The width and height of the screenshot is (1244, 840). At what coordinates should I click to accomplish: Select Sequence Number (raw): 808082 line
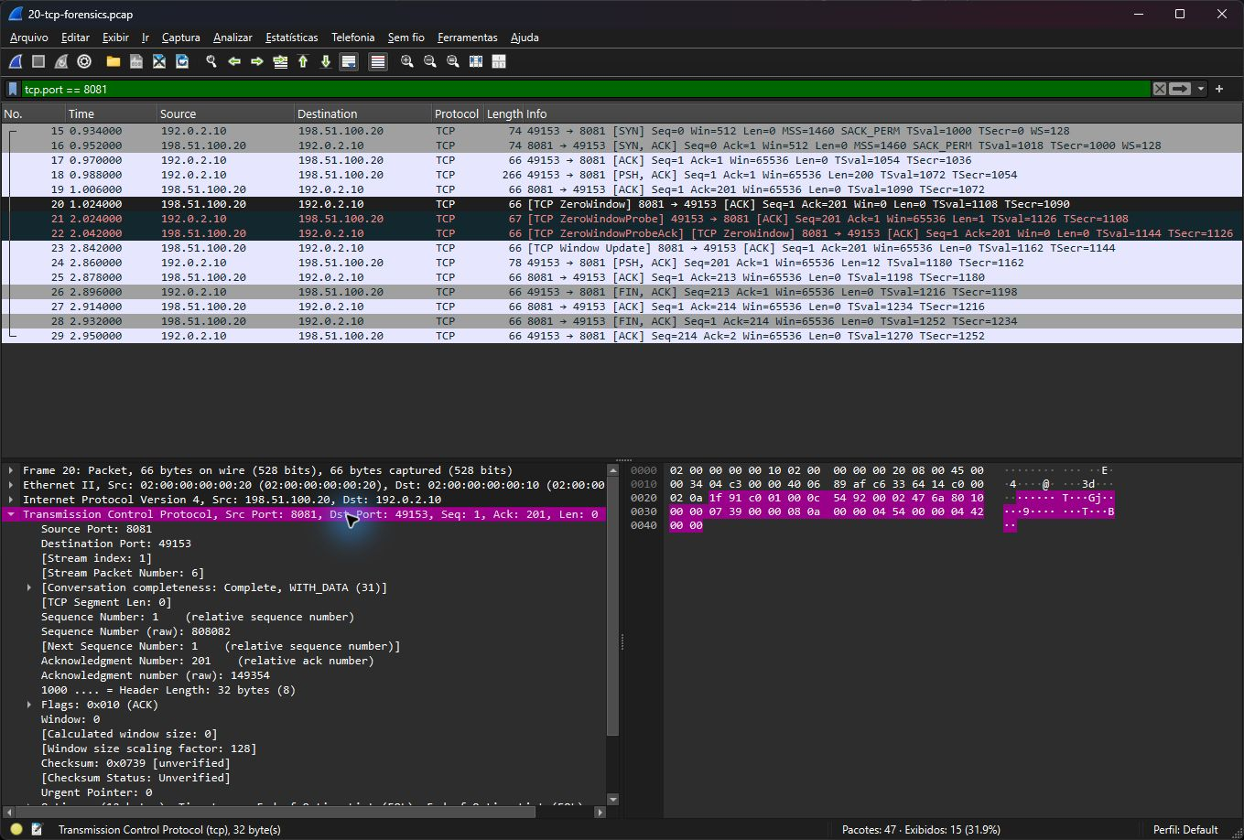point(135,631)
